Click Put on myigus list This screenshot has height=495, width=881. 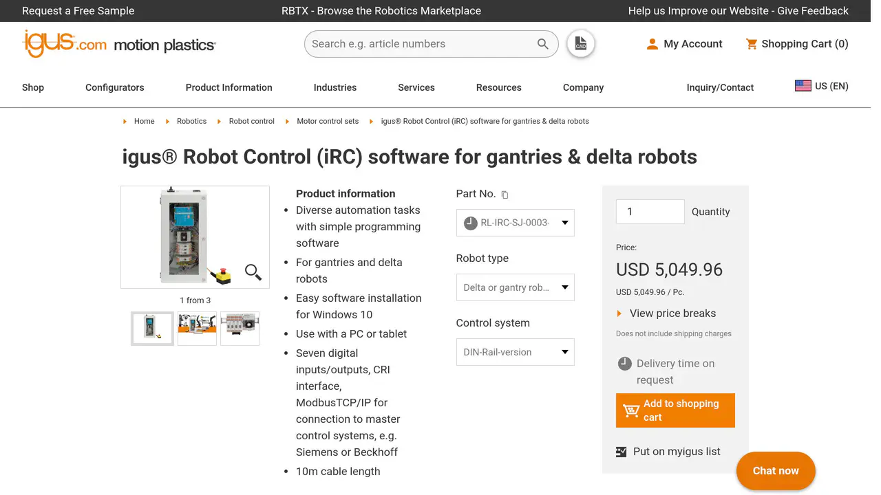[677, 452]
